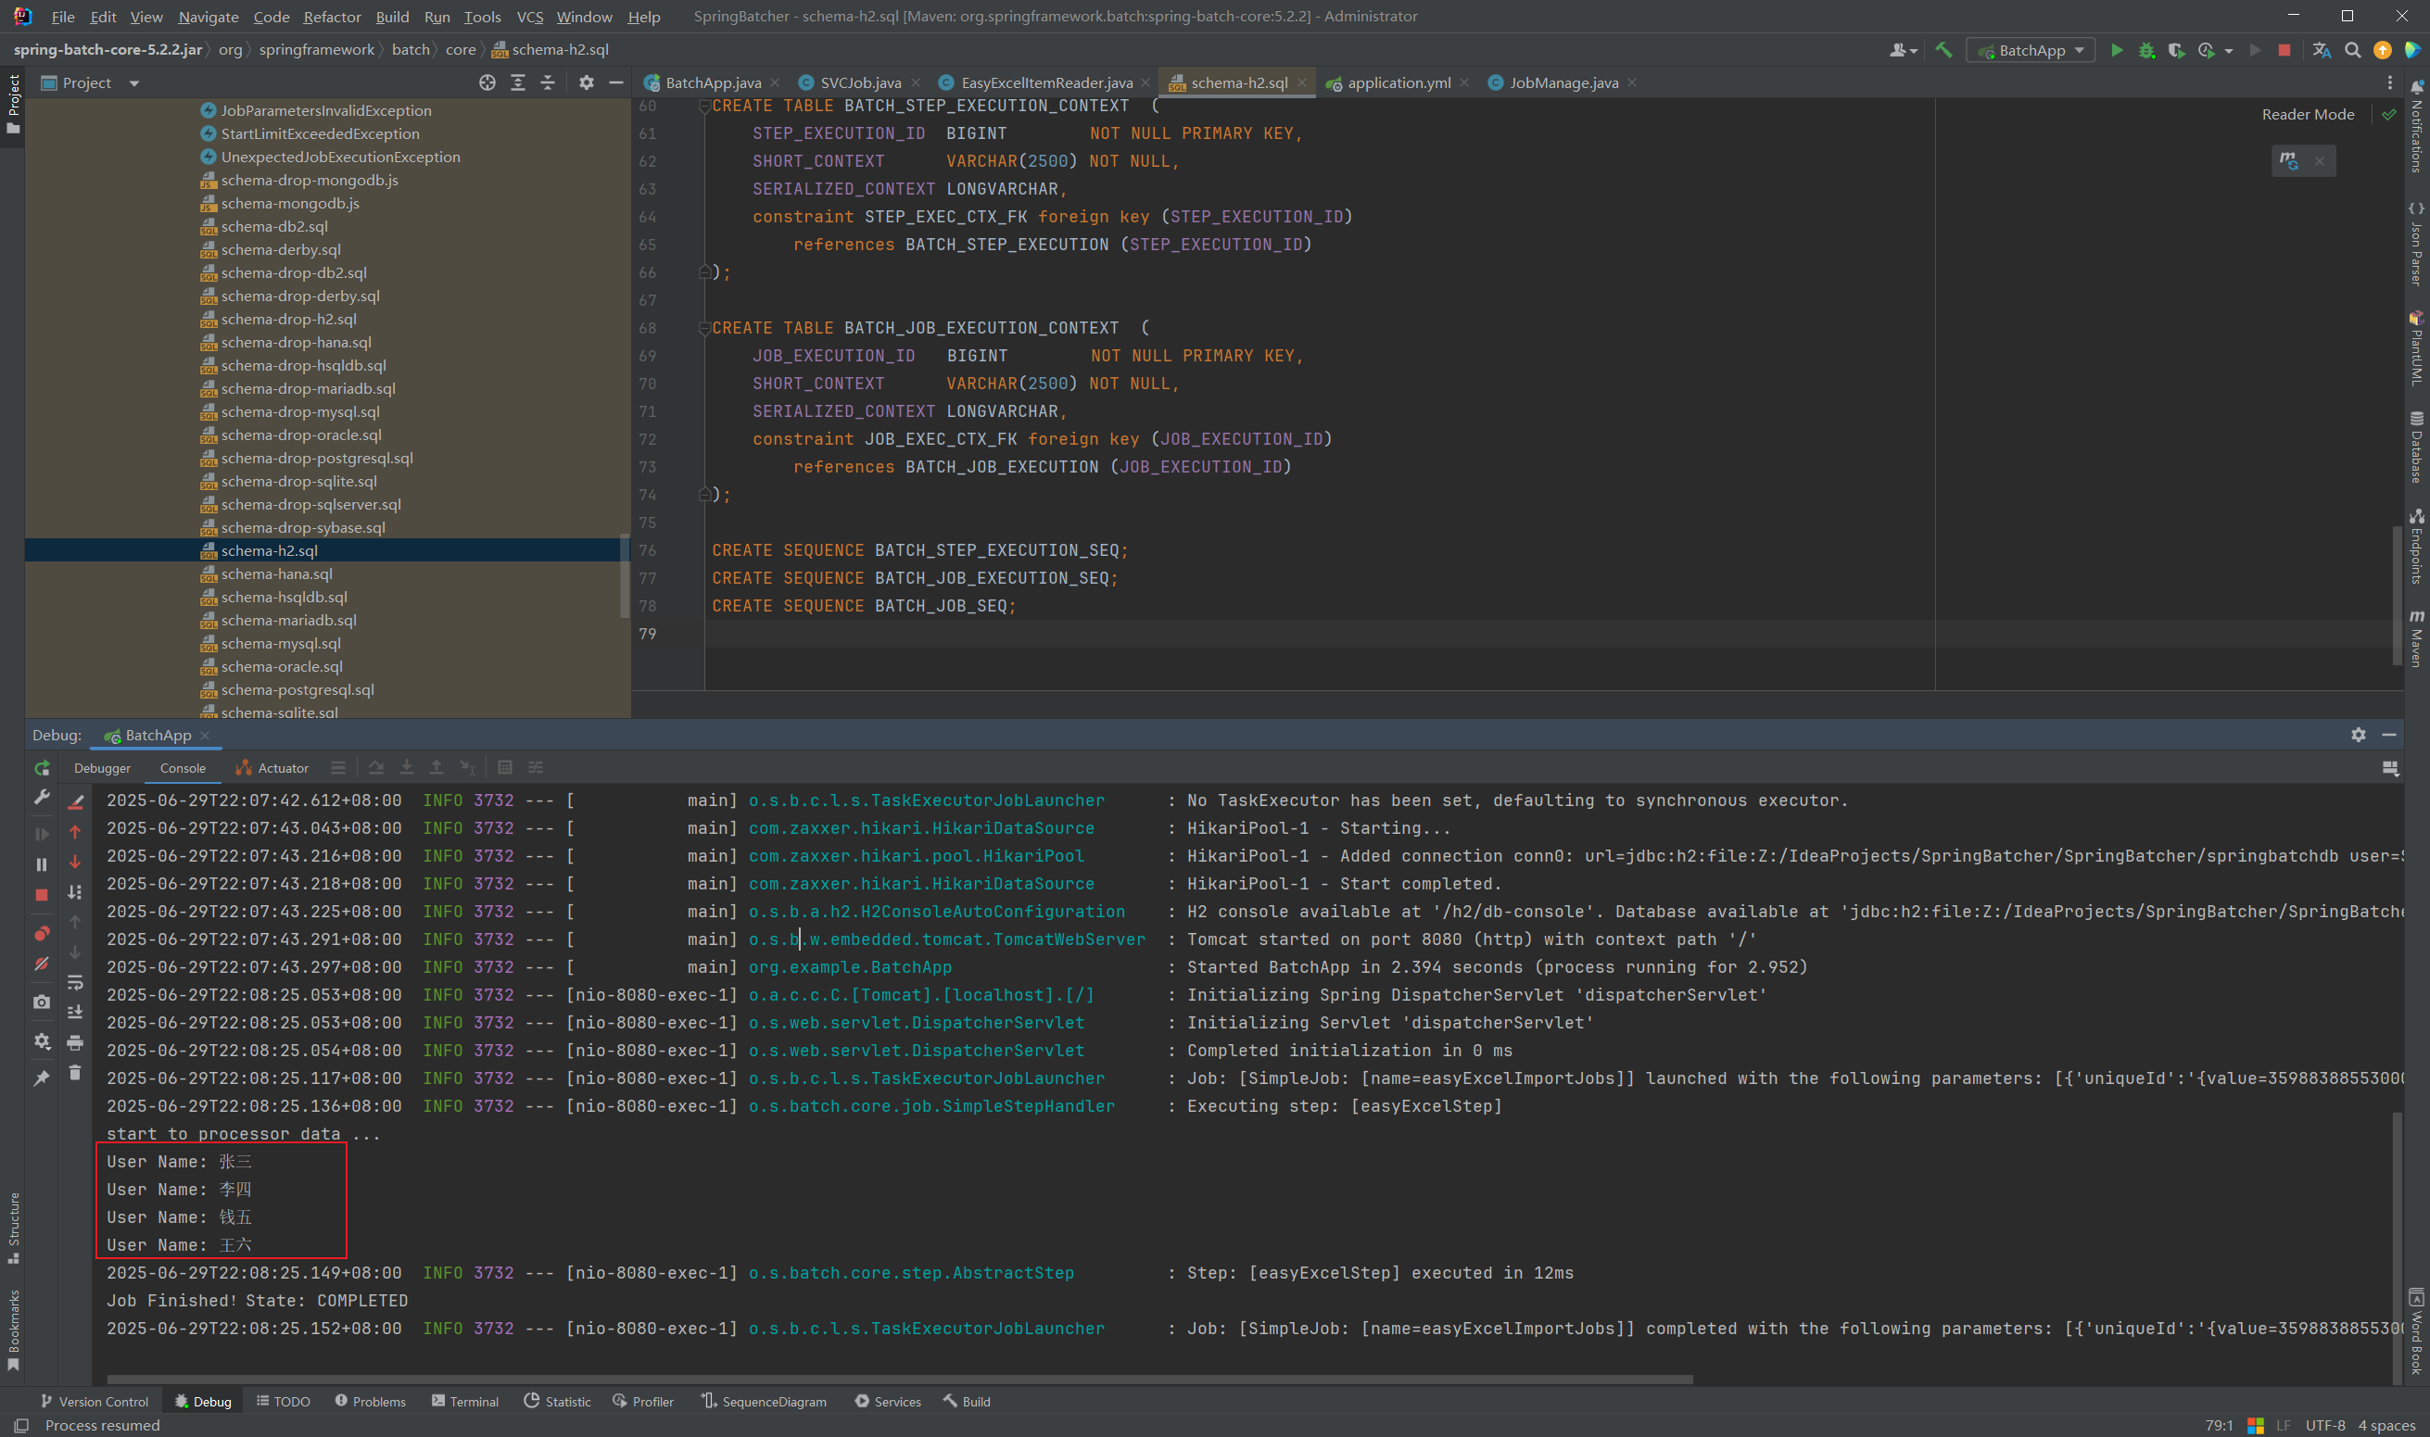This screenshot has width=2430, height=1437.
Task: Click the core breadcrumb in the navigation bar
Action: pos(460,49)
